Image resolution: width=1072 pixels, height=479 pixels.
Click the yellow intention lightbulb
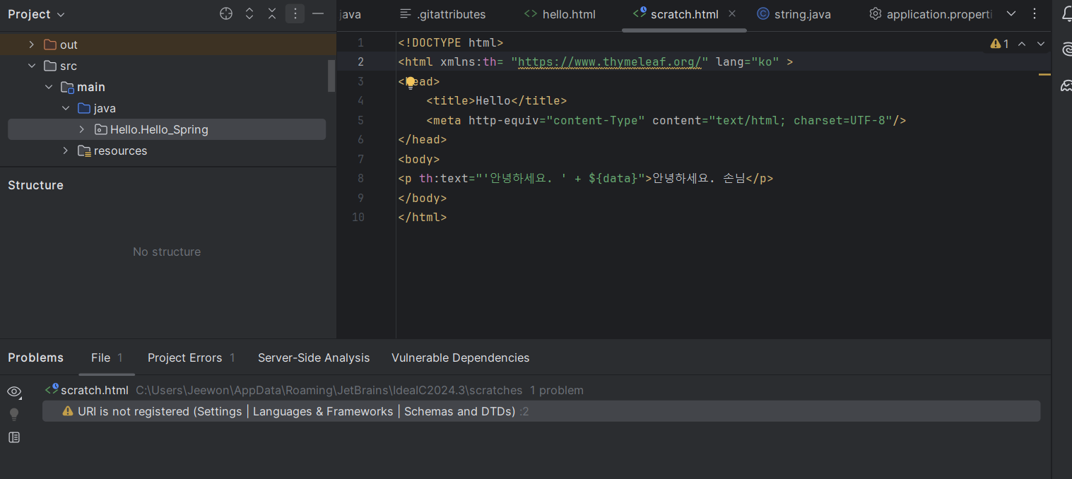(411, 83)
